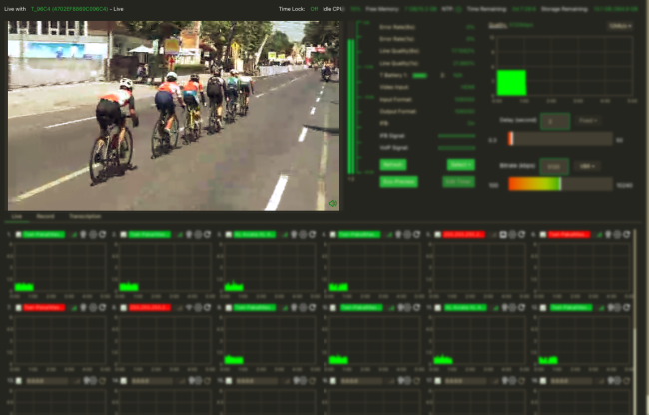Click the refresh icon for slot 1
The image size is (649, 415).
tap(102, 234)
